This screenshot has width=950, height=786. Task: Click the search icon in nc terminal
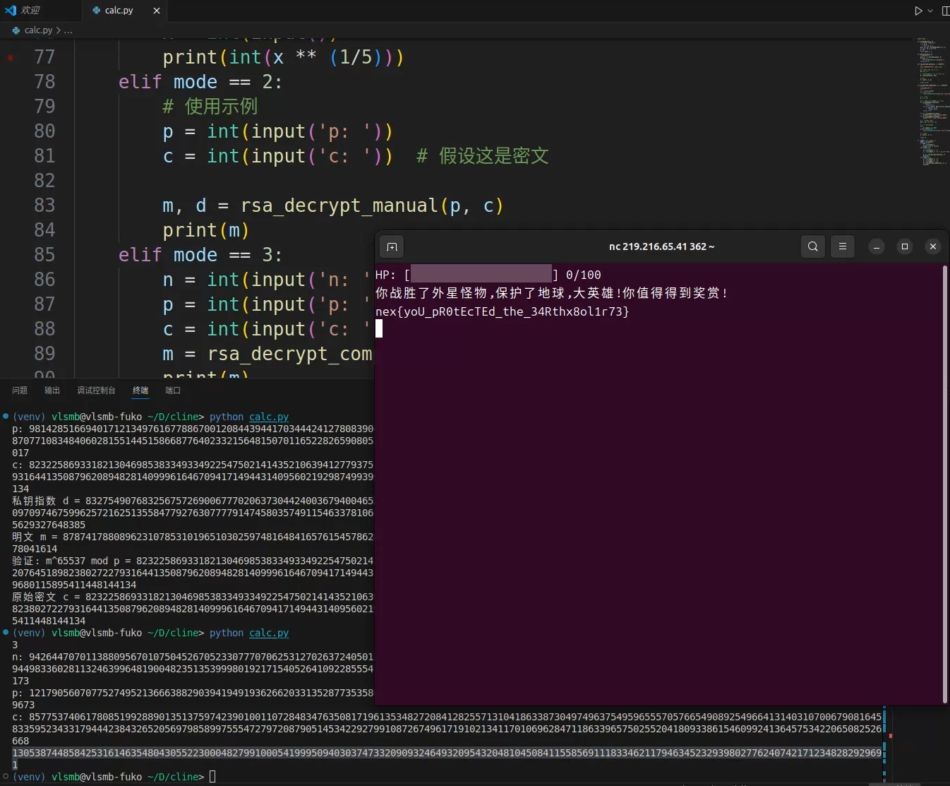pos(813,246)
